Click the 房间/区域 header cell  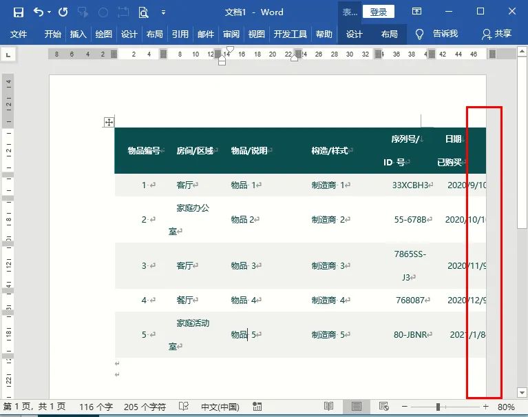coord(195,151)
